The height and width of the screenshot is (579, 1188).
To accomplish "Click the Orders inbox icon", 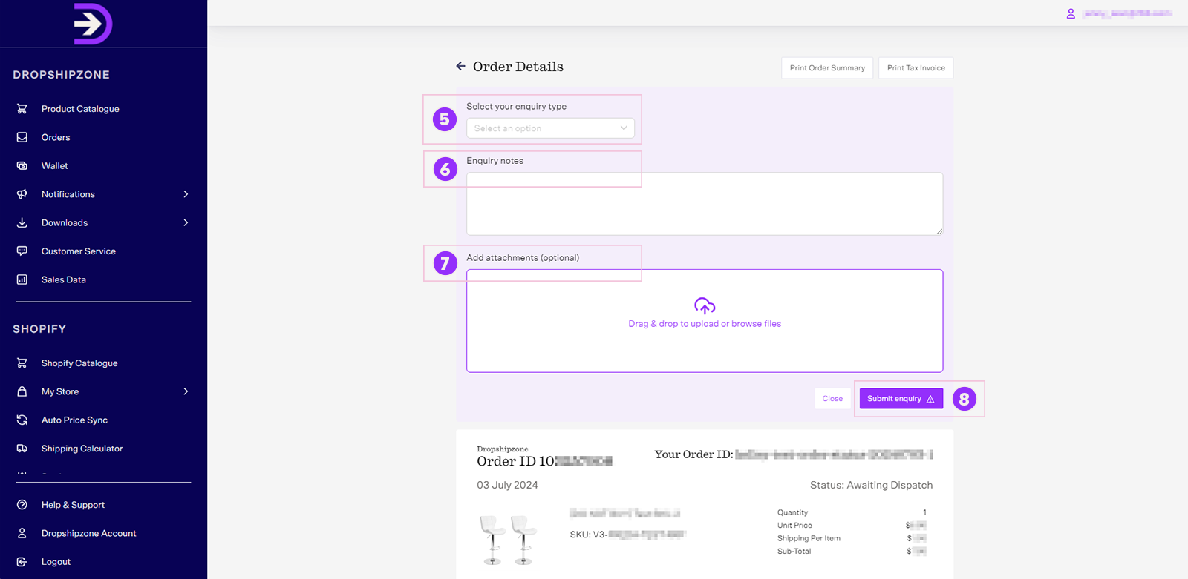I will point(22,137).
